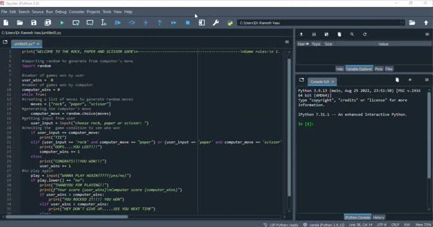Run the file with green play icon
This screenshot has height=227, width=433.
(x=62, y=23)
